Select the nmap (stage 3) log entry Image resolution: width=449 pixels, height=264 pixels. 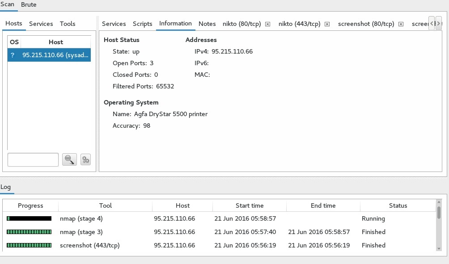[x=219, y=232]
